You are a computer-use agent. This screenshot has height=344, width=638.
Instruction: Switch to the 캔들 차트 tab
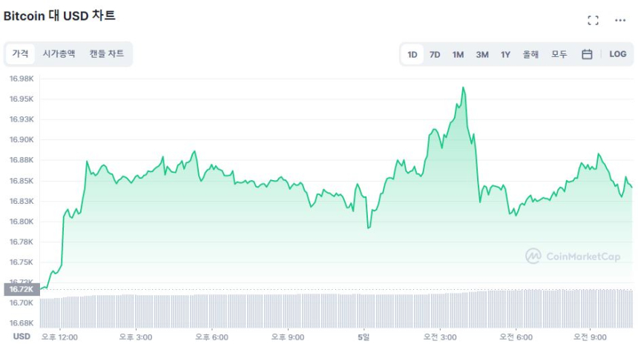[x=107, y=53]
